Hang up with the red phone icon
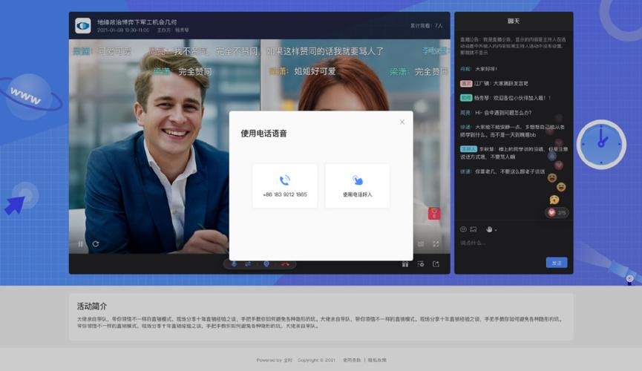 (285, 264)
